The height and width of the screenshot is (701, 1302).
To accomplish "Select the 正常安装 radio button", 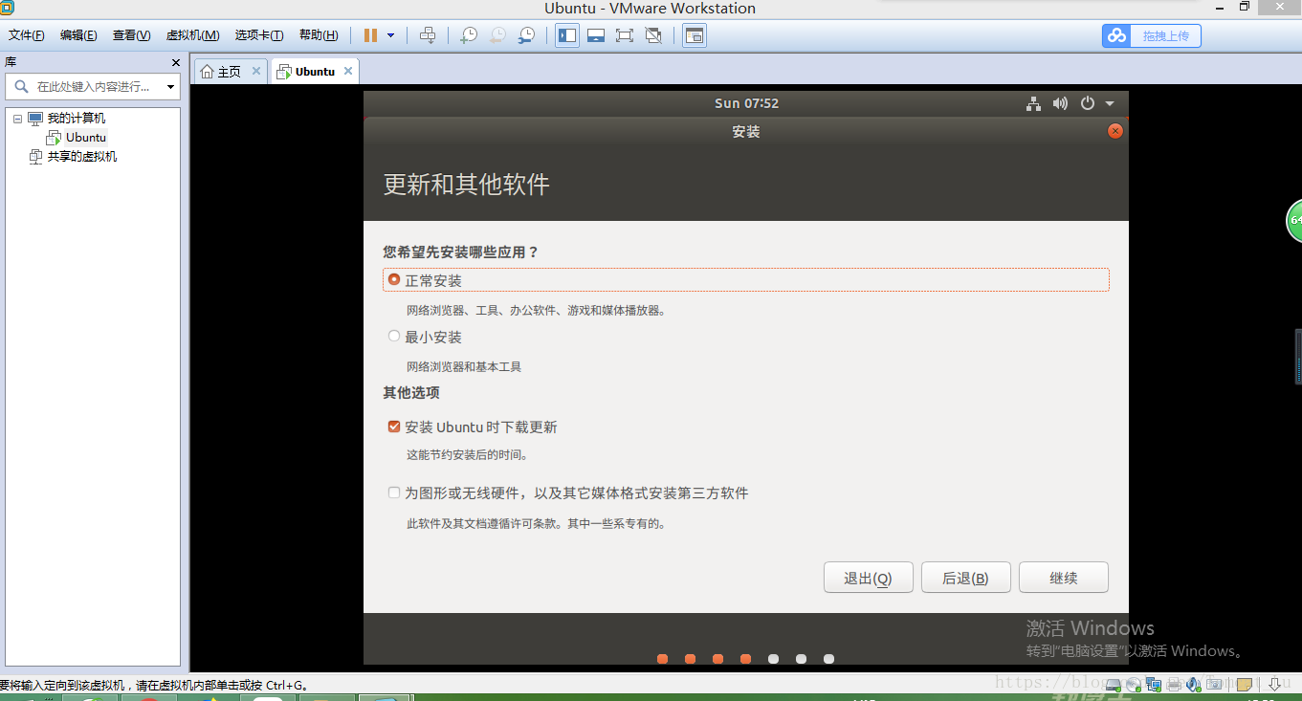I will pyautogui.click(x=394, y=280).
